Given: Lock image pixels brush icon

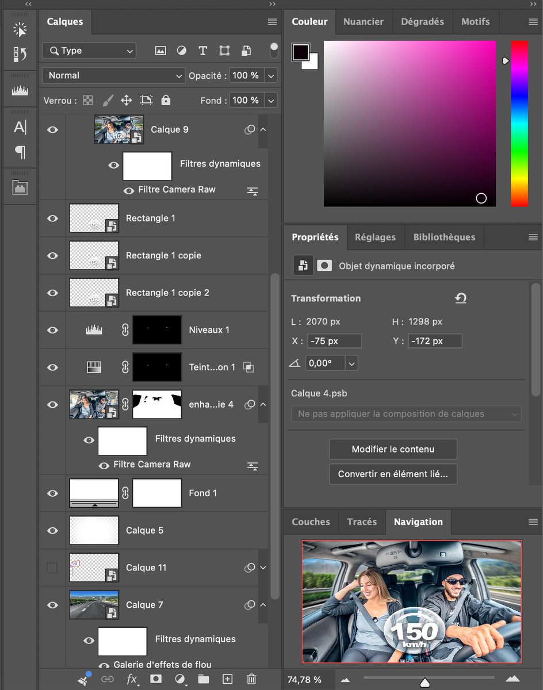Looking at the screenshot, I should point(108,101).
